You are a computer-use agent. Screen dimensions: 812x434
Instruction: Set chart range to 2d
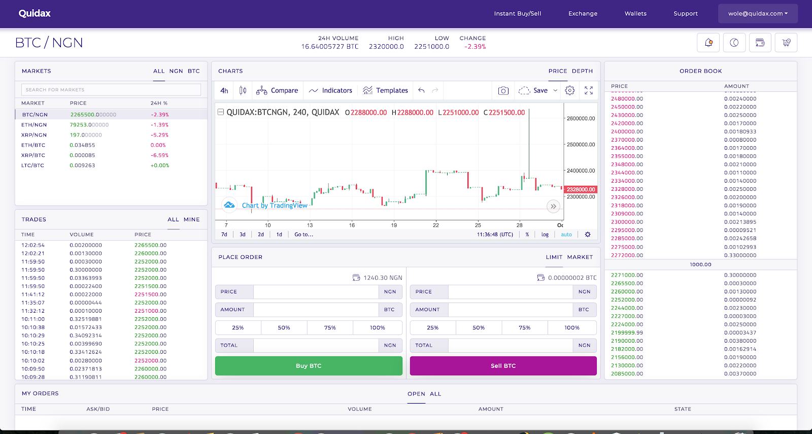coord(261,235)
